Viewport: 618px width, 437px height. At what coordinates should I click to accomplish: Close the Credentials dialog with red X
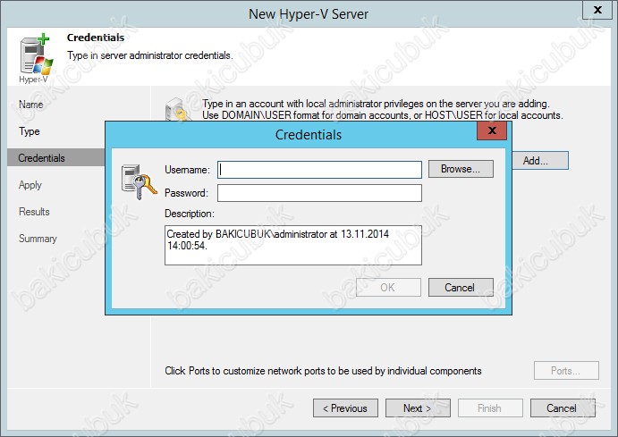coord(492,130)
